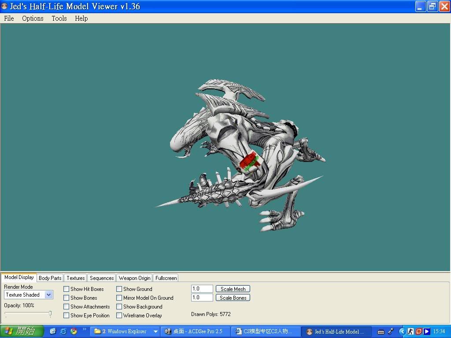Viewport: 451px width, 338px height.
Task: Click the Chrome icon in quick launch
Action: [x=74, y=331]
